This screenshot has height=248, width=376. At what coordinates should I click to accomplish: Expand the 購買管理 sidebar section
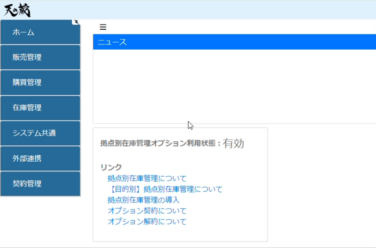(27, 82)
